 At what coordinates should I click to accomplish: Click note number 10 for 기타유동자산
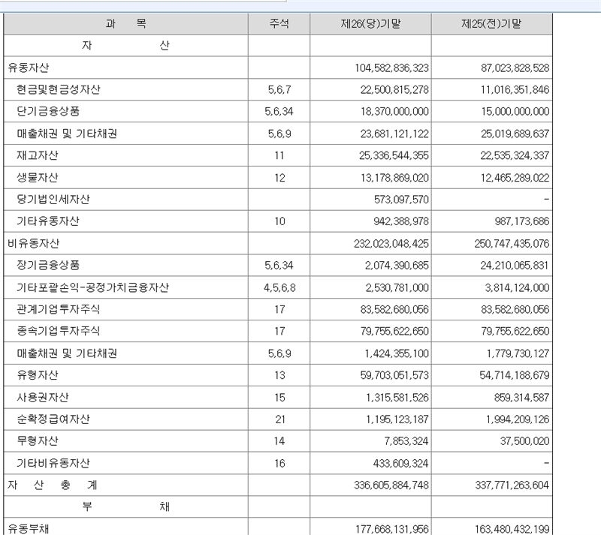point(279,222)
